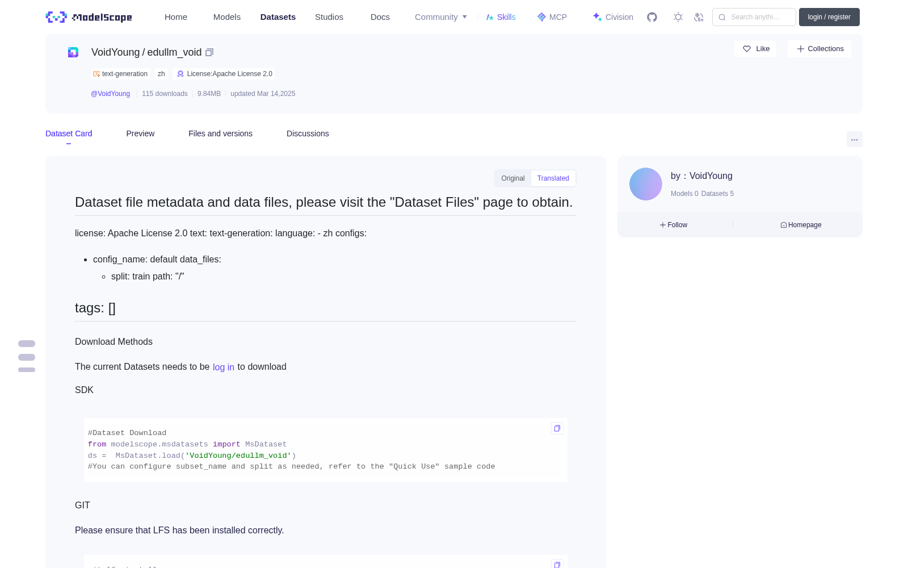The width and height of the screenshot is (908, 568).
Task: Open MCP from the navigation bar
Action: 552,17
